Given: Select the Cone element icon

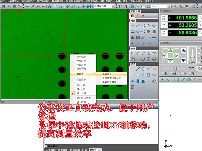Looking at the screenshot, I should 133,37.
